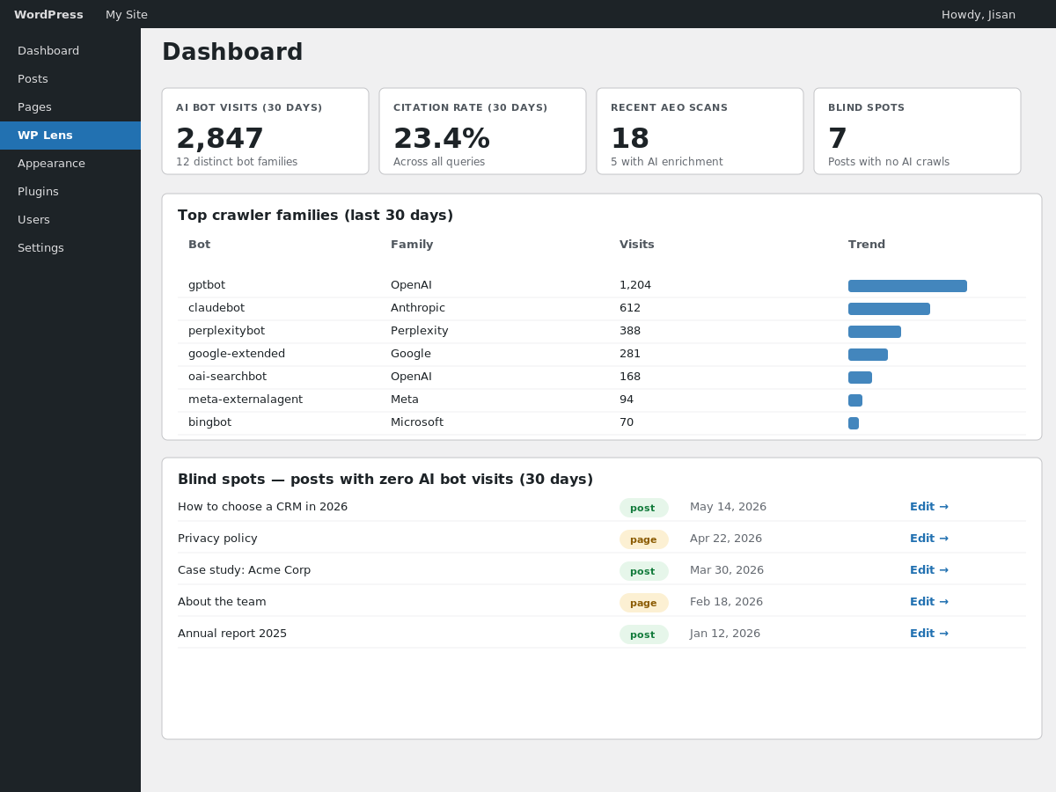Click the Dashboard page heading
The height and width of the screenshot is (792, 1056).
pos(232,52)
